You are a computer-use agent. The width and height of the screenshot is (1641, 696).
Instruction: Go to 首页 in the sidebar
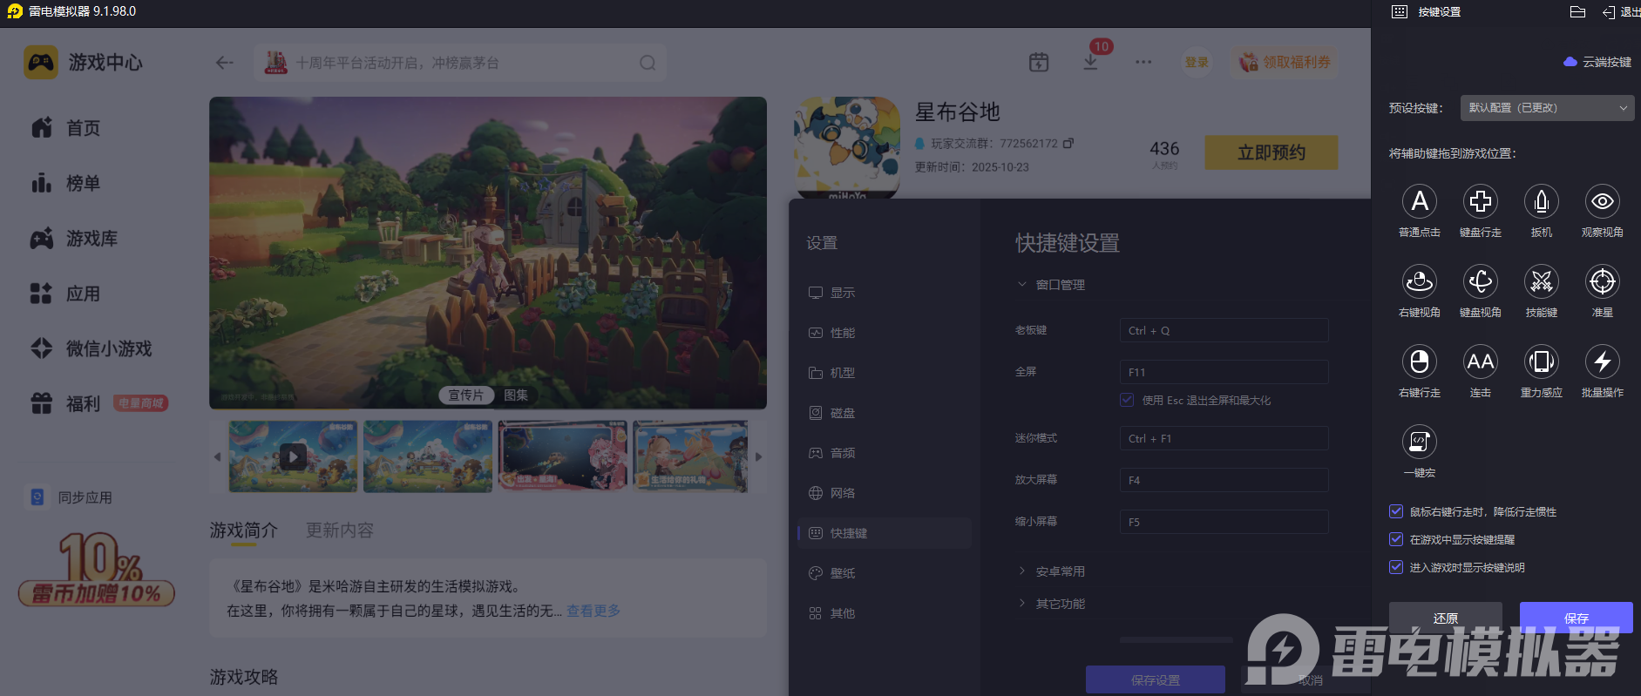[65, 128]
